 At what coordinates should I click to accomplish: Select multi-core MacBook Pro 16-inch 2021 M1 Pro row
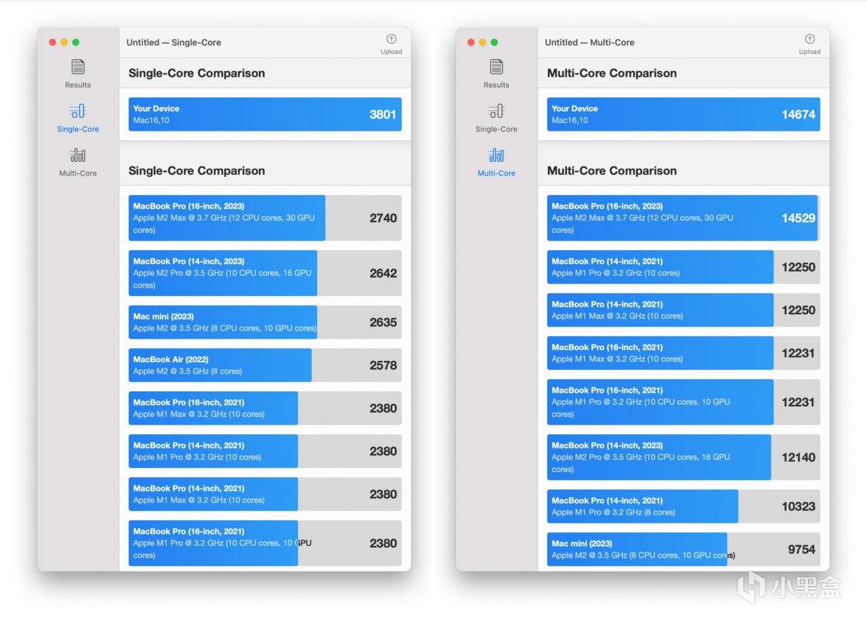683,402
